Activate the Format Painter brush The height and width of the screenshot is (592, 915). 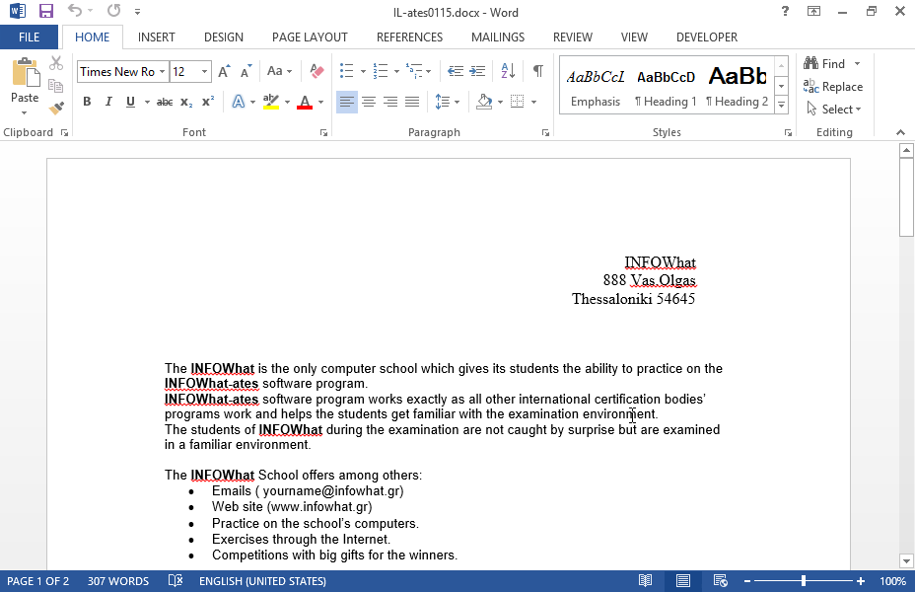coord(56,108)
